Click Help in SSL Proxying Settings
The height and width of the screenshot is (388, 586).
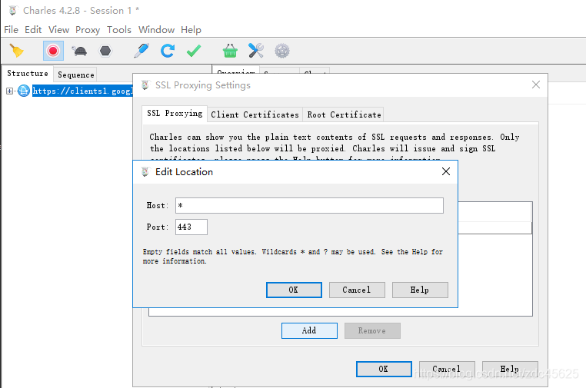point(510,369)
